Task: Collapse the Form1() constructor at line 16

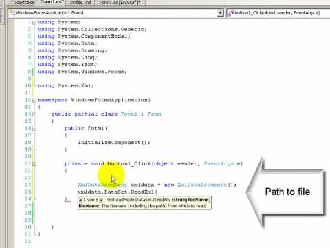Action: (34, 129)
